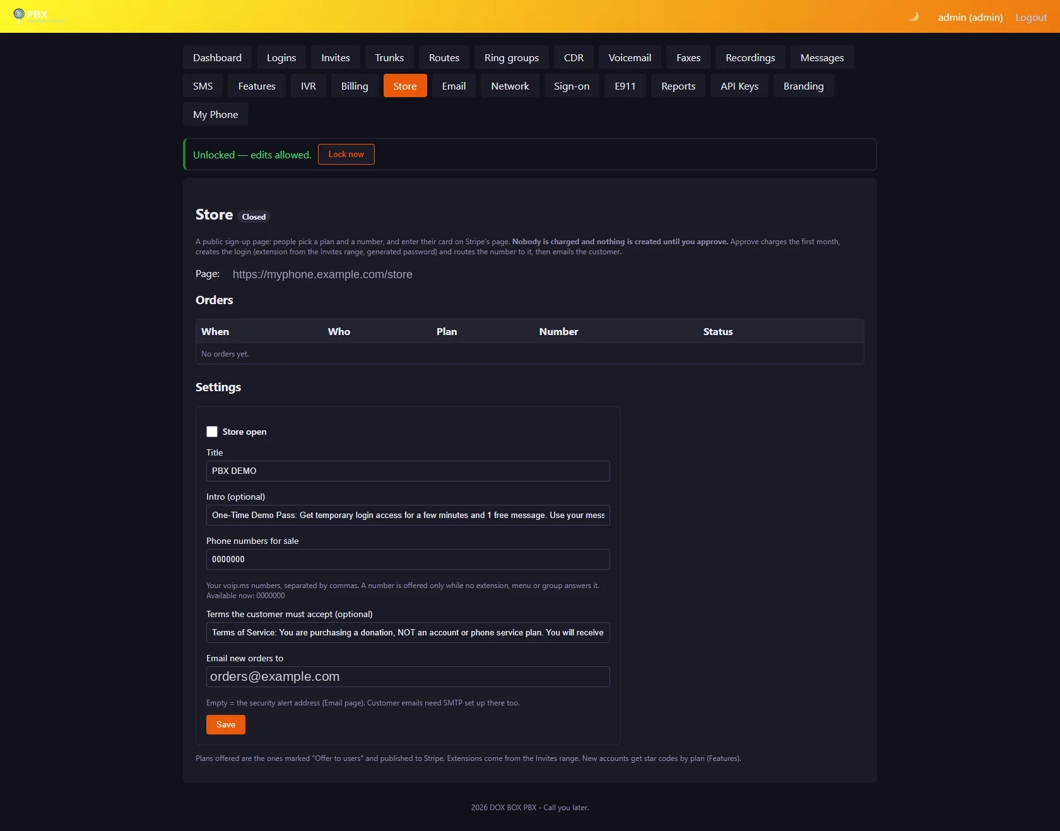Open the Invites tab
The image size is (1060, 831).
pyautogui.click(x=336, y=57)
